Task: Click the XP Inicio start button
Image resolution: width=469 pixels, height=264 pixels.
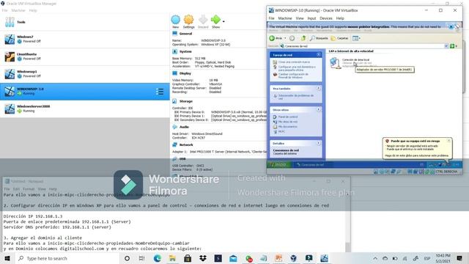Action: tap(278, 164)
